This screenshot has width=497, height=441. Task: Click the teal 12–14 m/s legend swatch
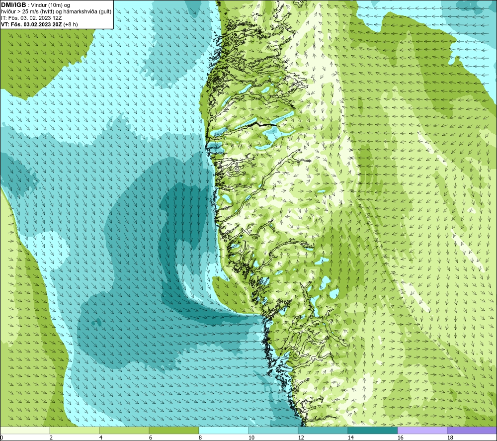(x=323, y=431)
